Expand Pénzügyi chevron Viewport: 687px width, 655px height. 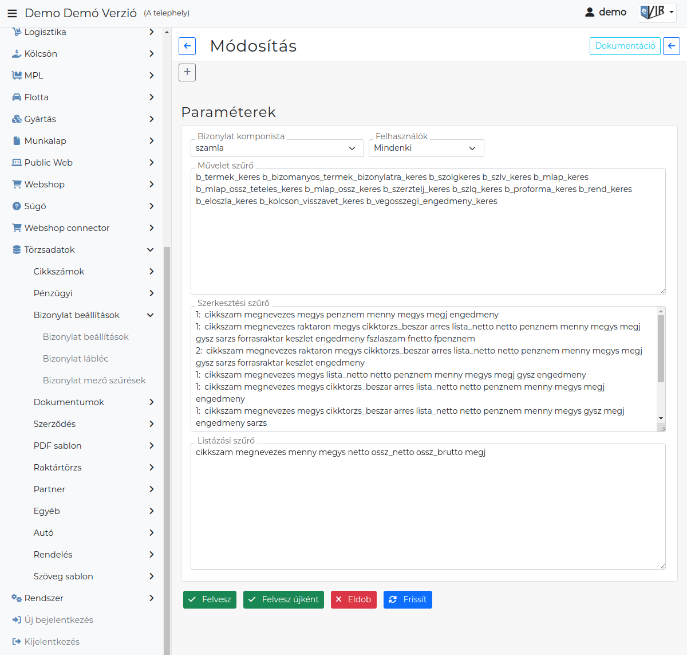click(151, 293)
